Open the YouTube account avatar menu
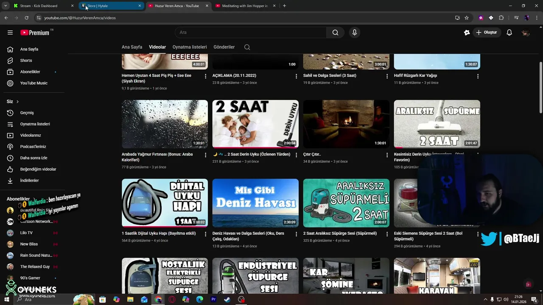 [x=526, y=33]
